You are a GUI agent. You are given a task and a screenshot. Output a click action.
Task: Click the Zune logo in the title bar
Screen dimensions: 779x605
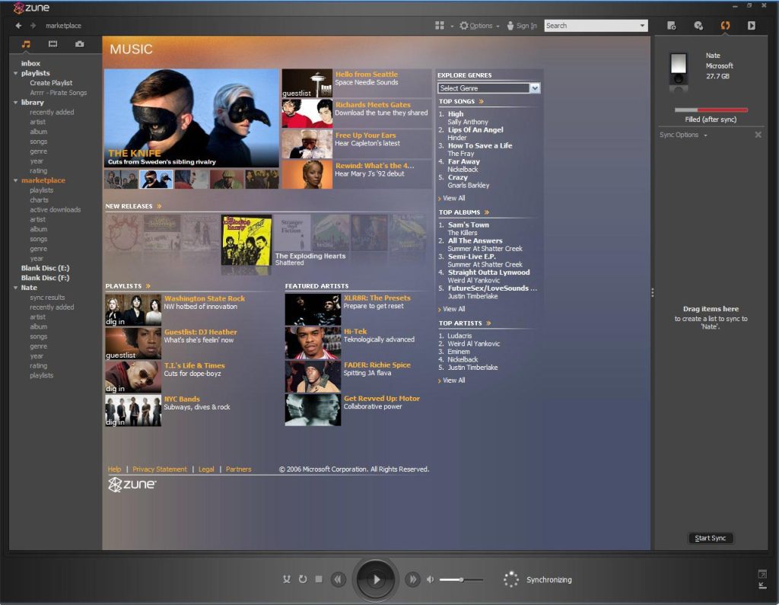point(31,8)
